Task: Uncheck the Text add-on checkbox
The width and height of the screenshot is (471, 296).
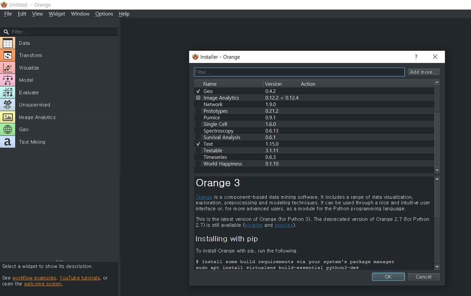Action: (x=198, y=144)
